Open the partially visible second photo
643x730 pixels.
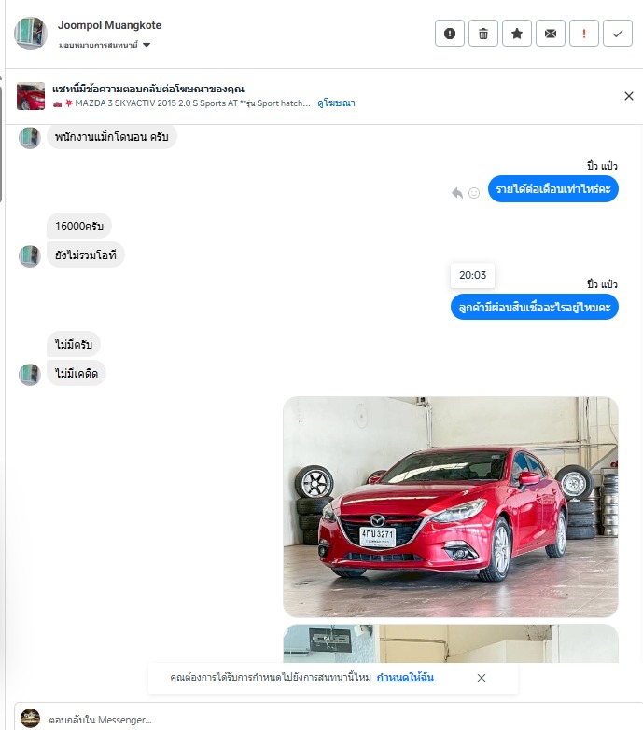tap(451, 643)
